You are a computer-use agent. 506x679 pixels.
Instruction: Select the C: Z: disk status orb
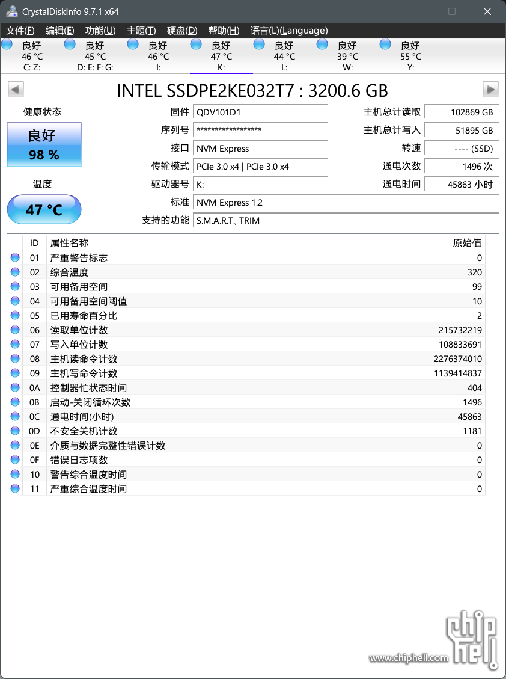tap(7, 45)
